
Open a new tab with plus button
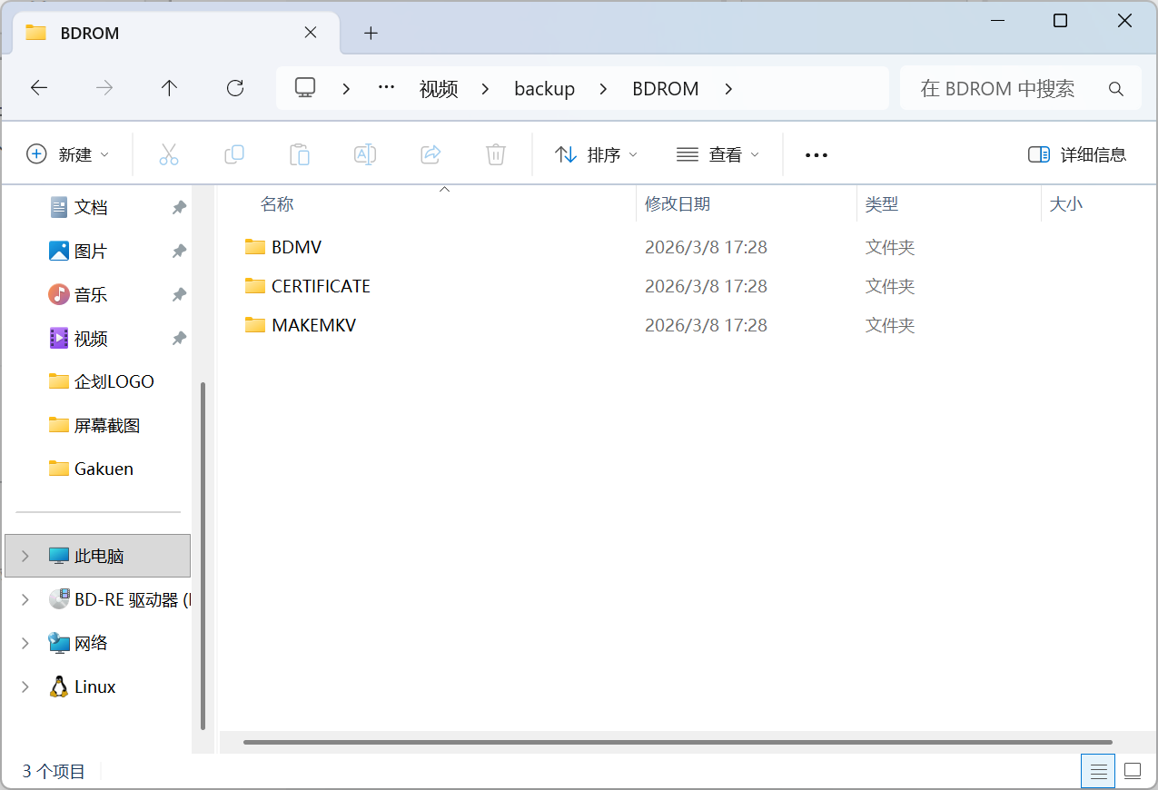point(371,33)
